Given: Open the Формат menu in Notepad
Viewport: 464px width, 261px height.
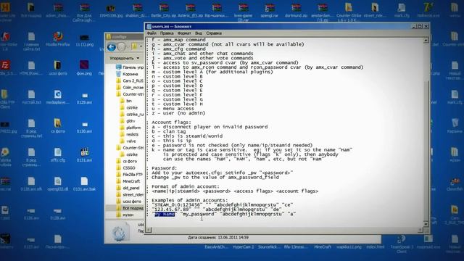Looking at the screenshot, I should pyautogui.click(x=184, y=33).
